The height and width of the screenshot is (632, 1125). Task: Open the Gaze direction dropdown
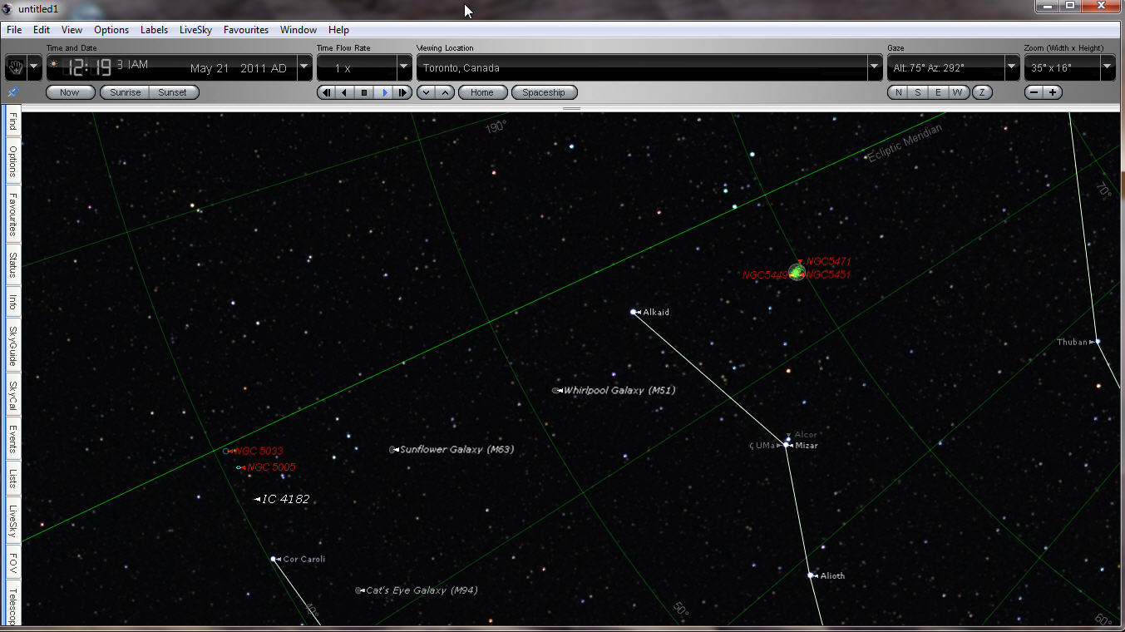(x=1011, y=68)
